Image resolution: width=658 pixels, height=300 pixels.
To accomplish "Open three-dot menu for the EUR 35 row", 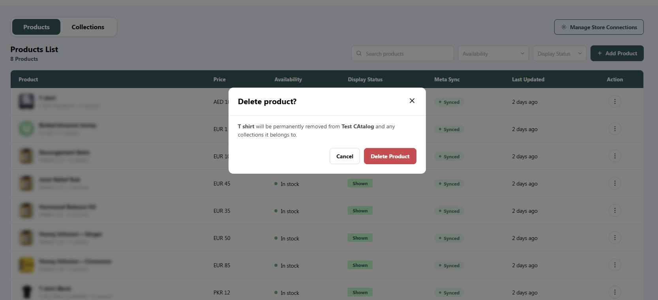I will [x=615, y=210].
